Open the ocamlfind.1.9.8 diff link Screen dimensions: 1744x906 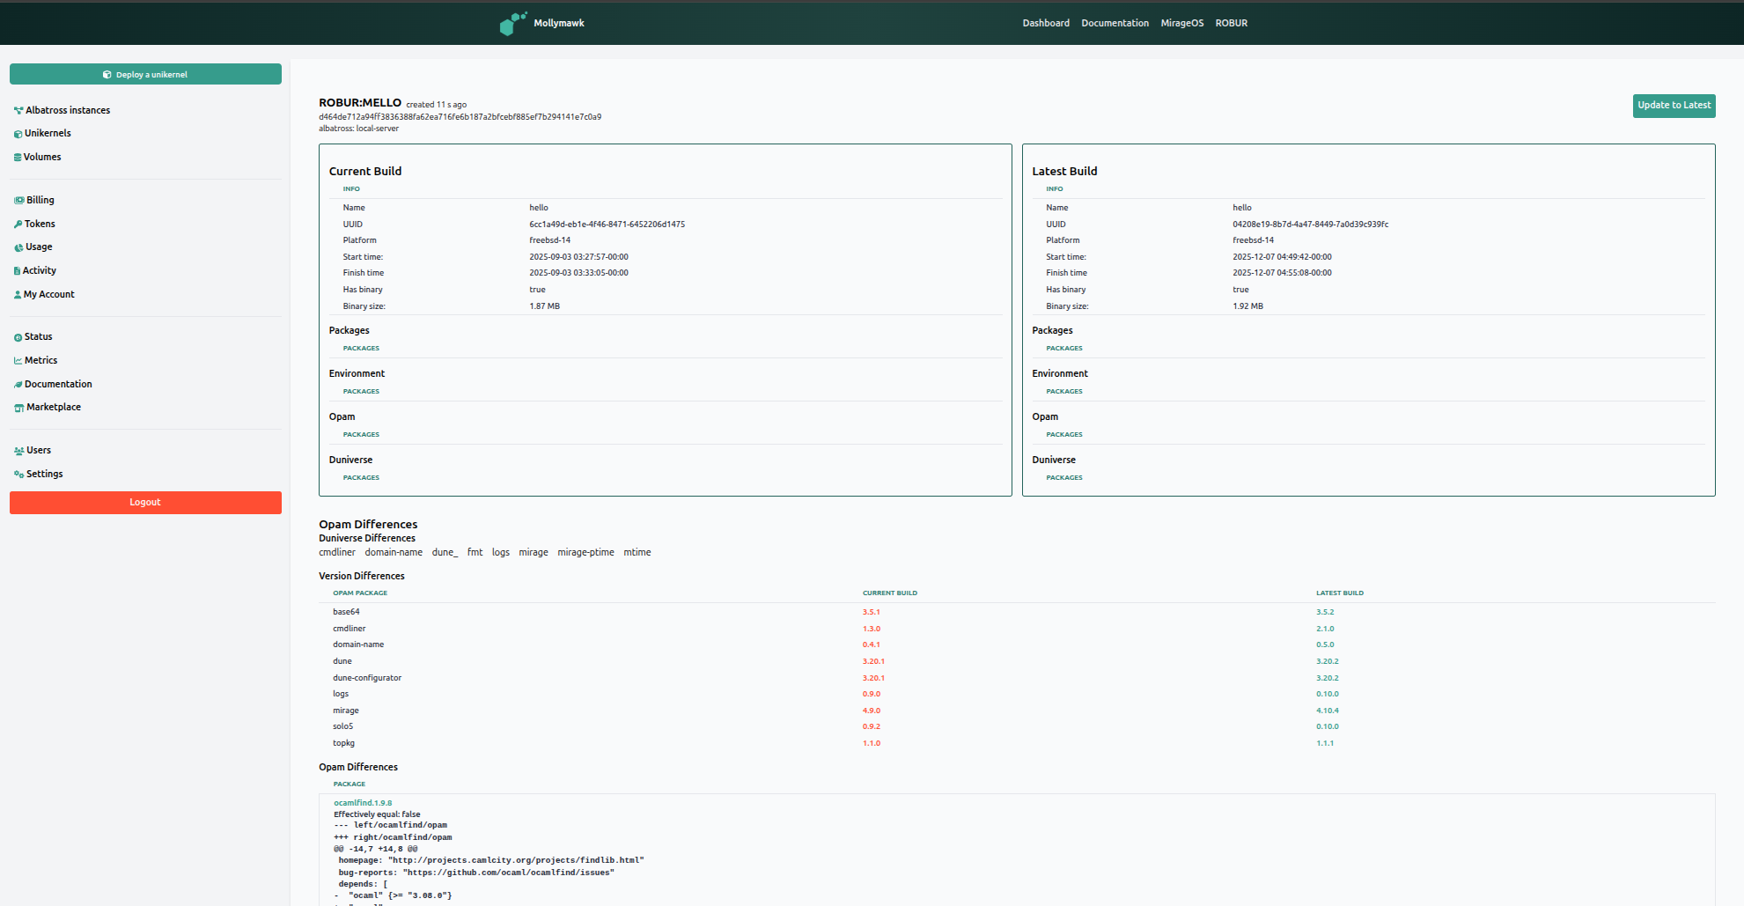pos(362,802)
